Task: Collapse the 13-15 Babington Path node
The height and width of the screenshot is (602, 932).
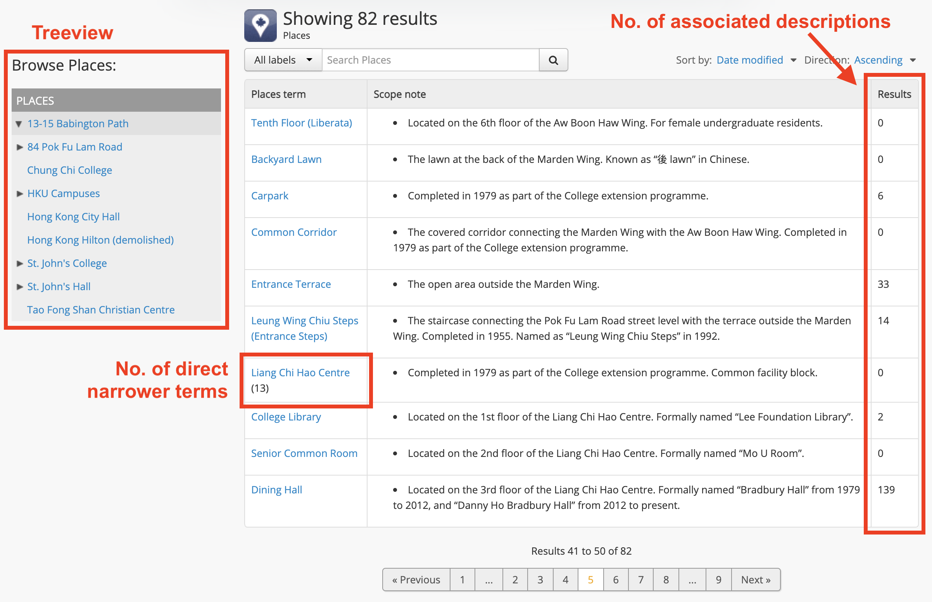Action: pyautogui.click(x=19, y=124)
